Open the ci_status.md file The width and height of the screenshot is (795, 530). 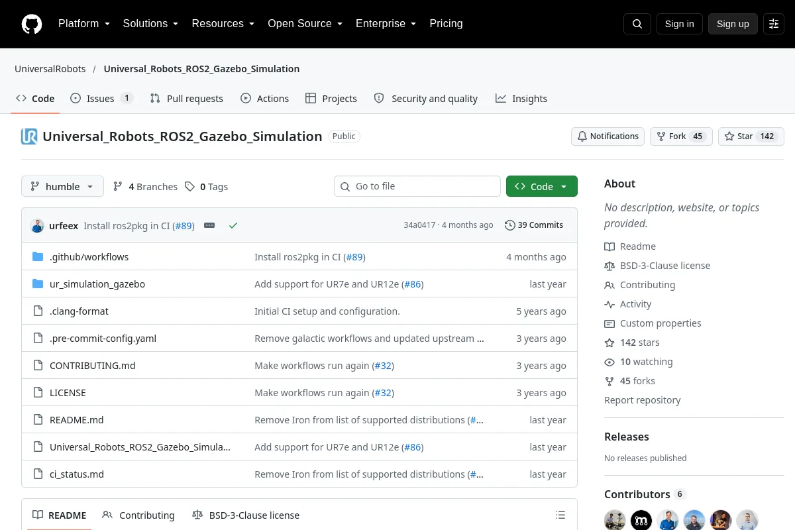[x=77, y=474]
